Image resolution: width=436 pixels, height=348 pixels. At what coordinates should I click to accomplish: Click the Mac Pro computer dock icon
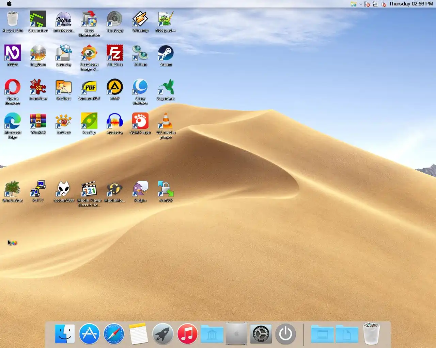point(236,334)
